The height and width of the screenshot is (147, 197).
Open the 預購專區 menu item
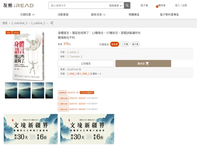(x=134, y=15)
